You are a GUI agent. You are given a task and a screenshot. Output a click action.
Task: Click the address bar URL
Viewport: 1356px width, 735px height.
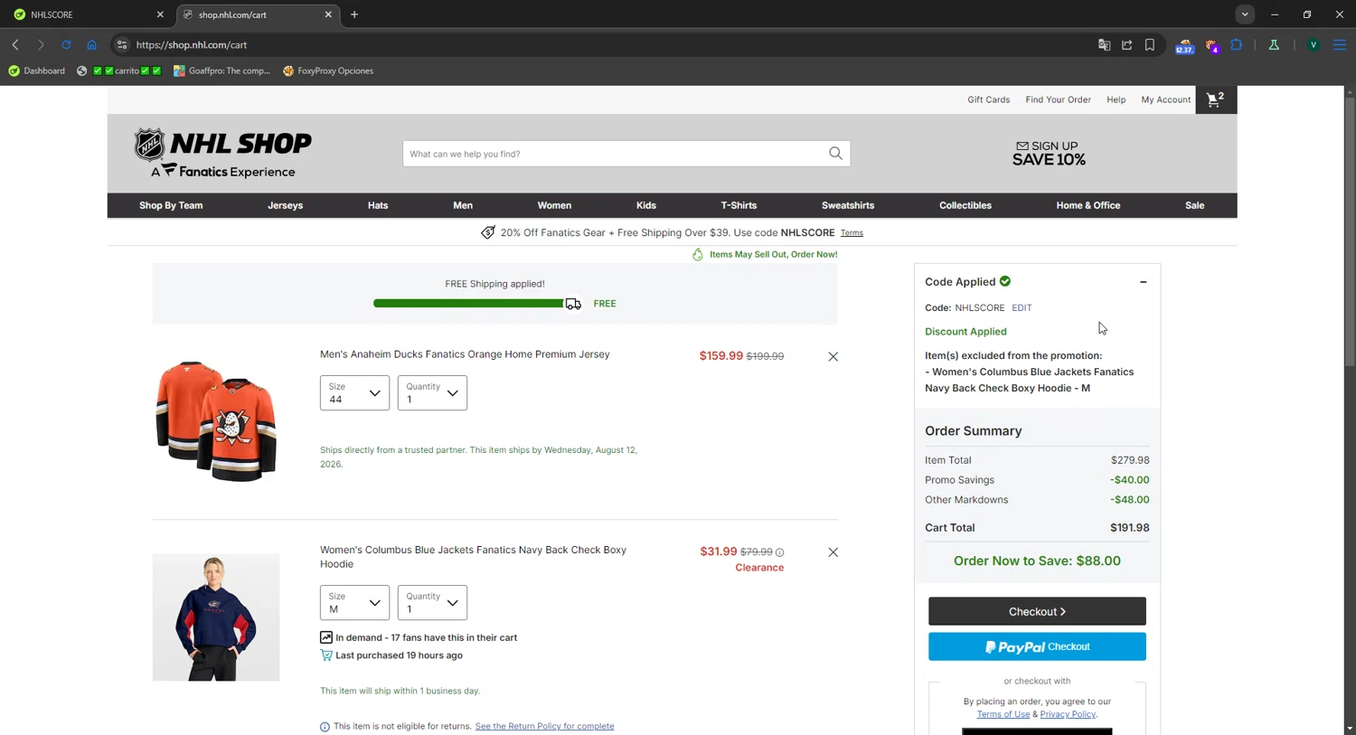(192, 44)
